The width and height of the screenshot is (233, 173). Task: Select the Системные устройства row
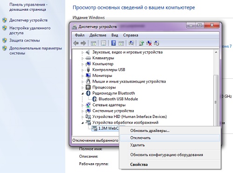click(x=113, y=111)
